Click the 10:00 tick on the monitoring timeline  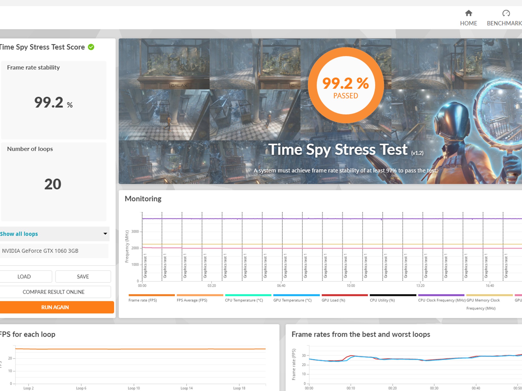tap(351, 286)
